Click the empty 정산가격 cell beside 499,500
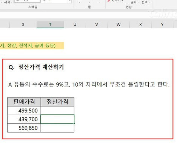 tap(57, 111)
